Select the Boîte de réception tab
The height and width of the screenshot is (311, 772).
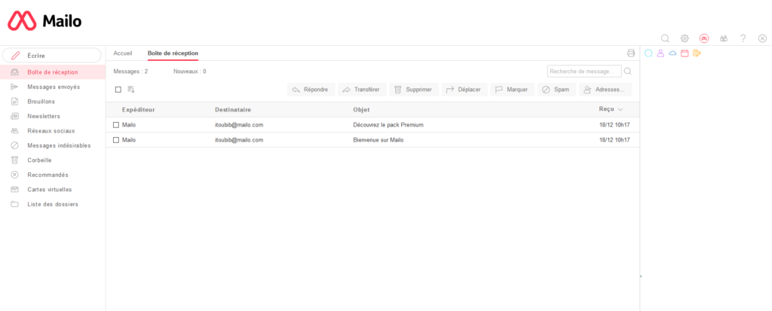(173, 53)
